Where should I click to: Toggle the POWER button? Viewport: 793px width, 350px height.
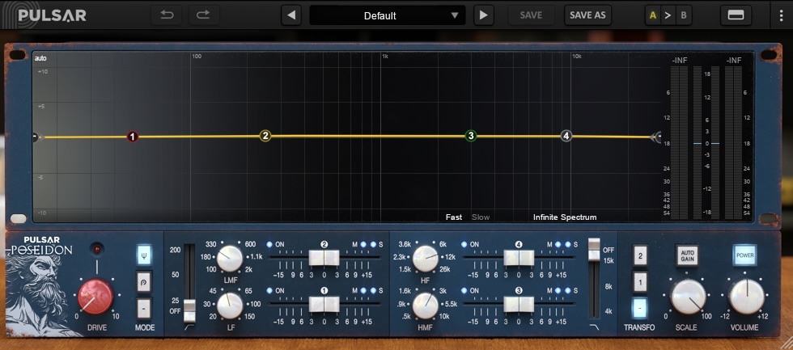coord(745,255)
